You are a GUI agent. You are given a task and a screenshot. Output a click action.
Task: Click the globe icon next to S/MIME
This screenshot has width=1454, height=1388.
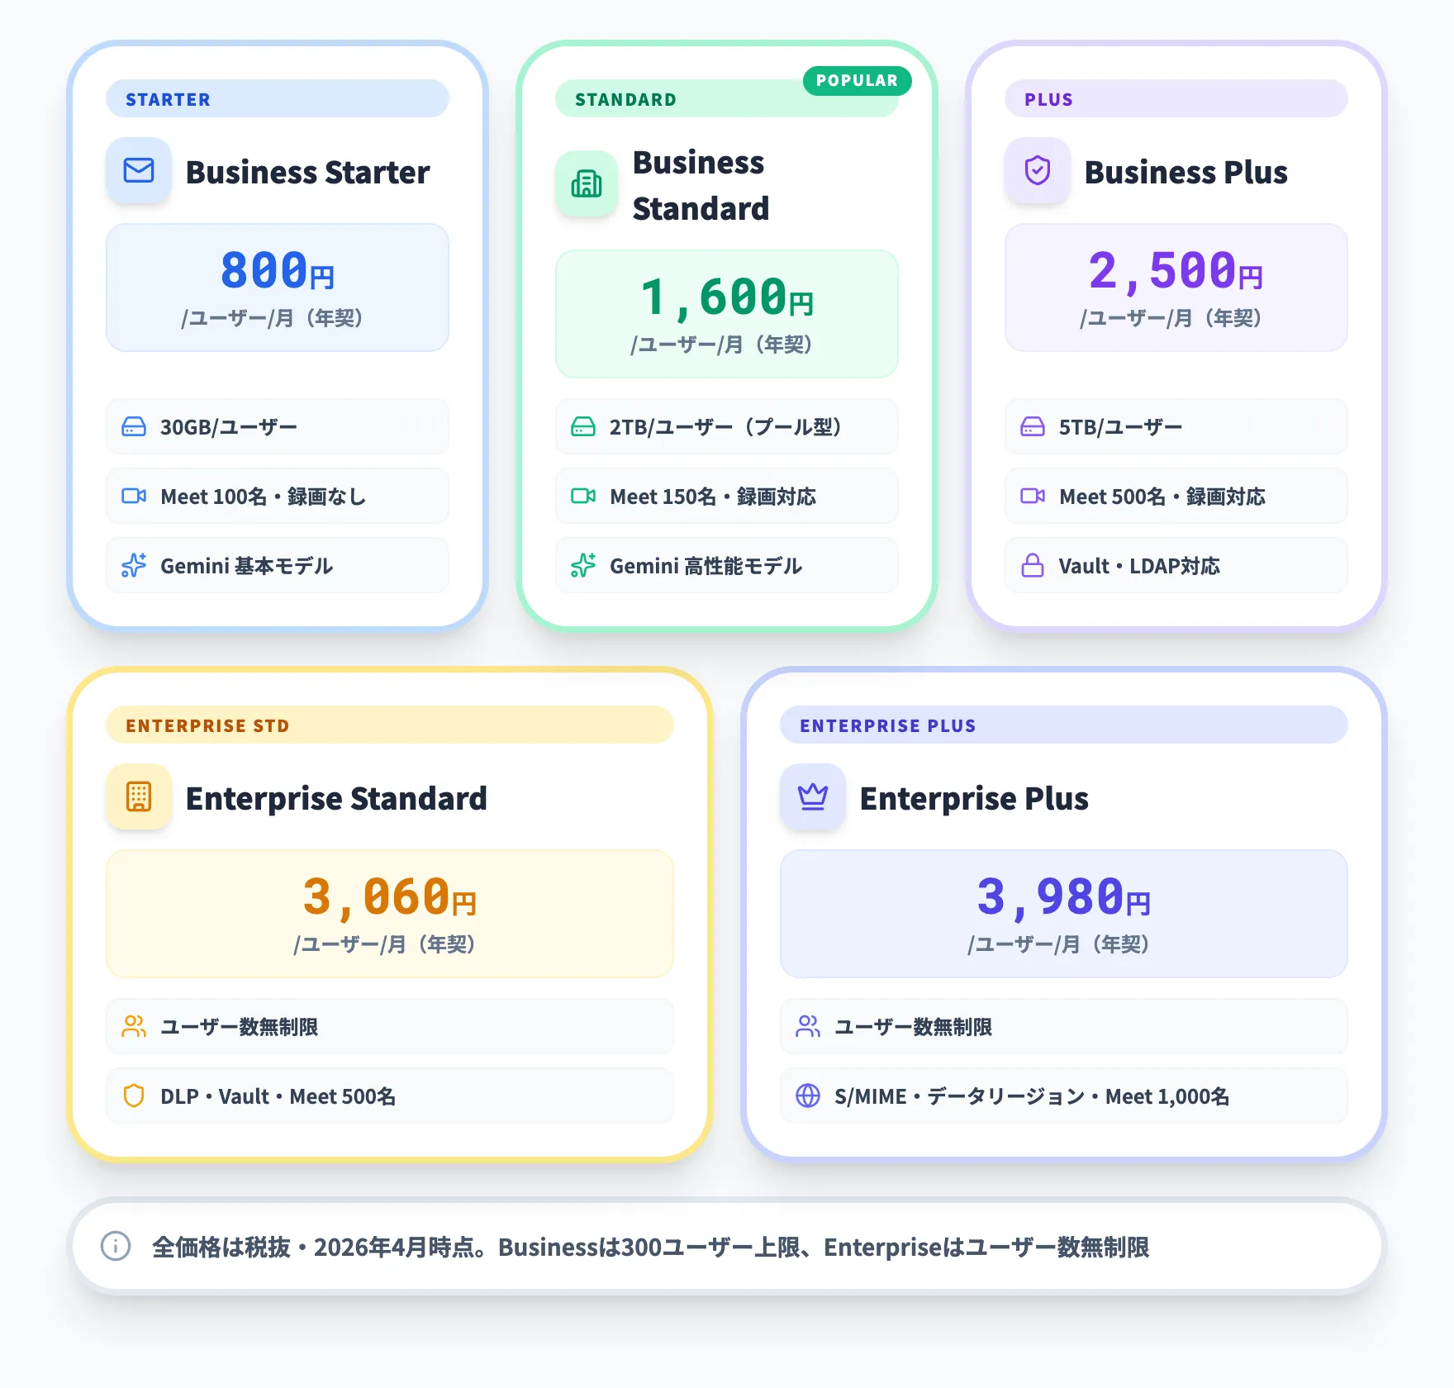pos(808,1096)
